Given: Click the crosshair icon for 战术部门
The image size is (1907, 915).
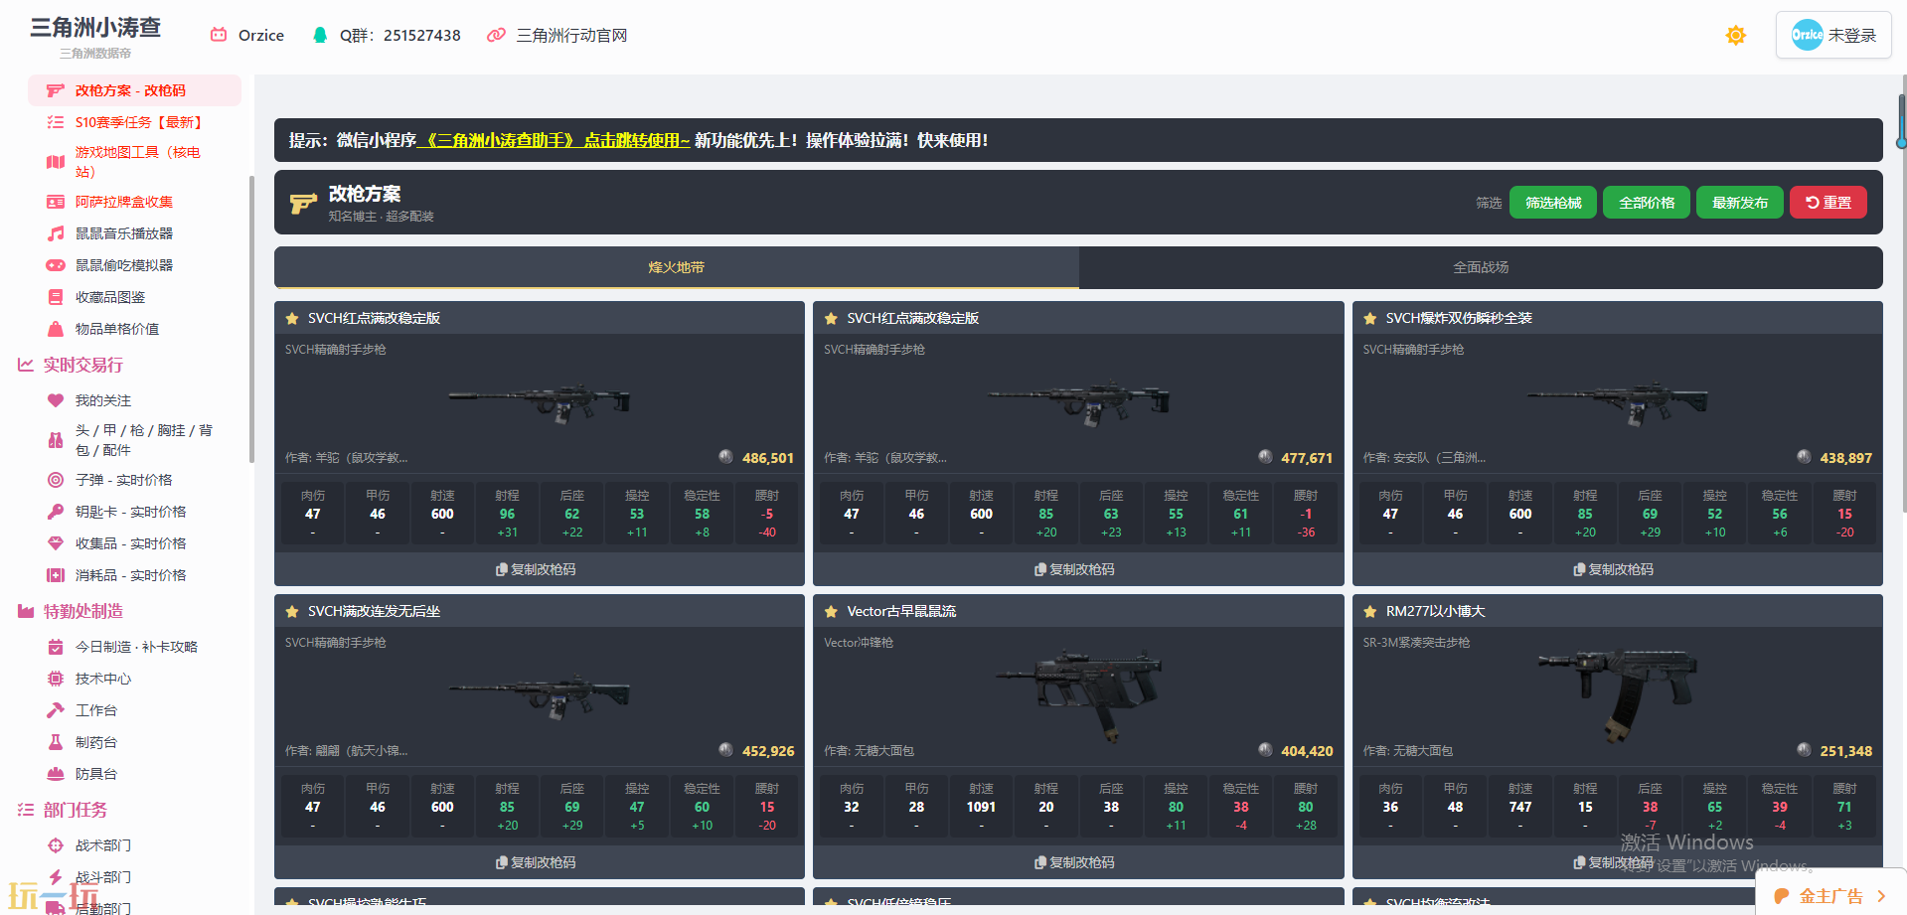Looking at the screenshot, I should coord(56,845).
